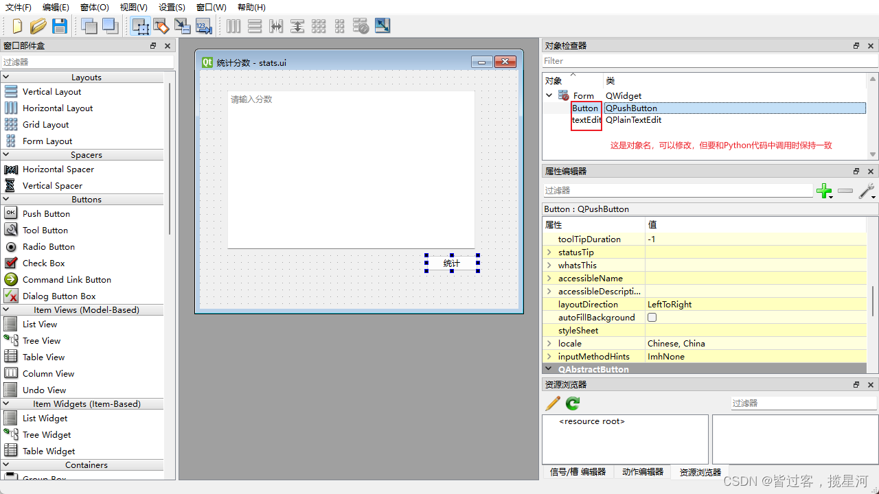Viewport: 879px width, 494px height.
Task: Expand the inputMethodHints property row
Action: tap(549, 357)
